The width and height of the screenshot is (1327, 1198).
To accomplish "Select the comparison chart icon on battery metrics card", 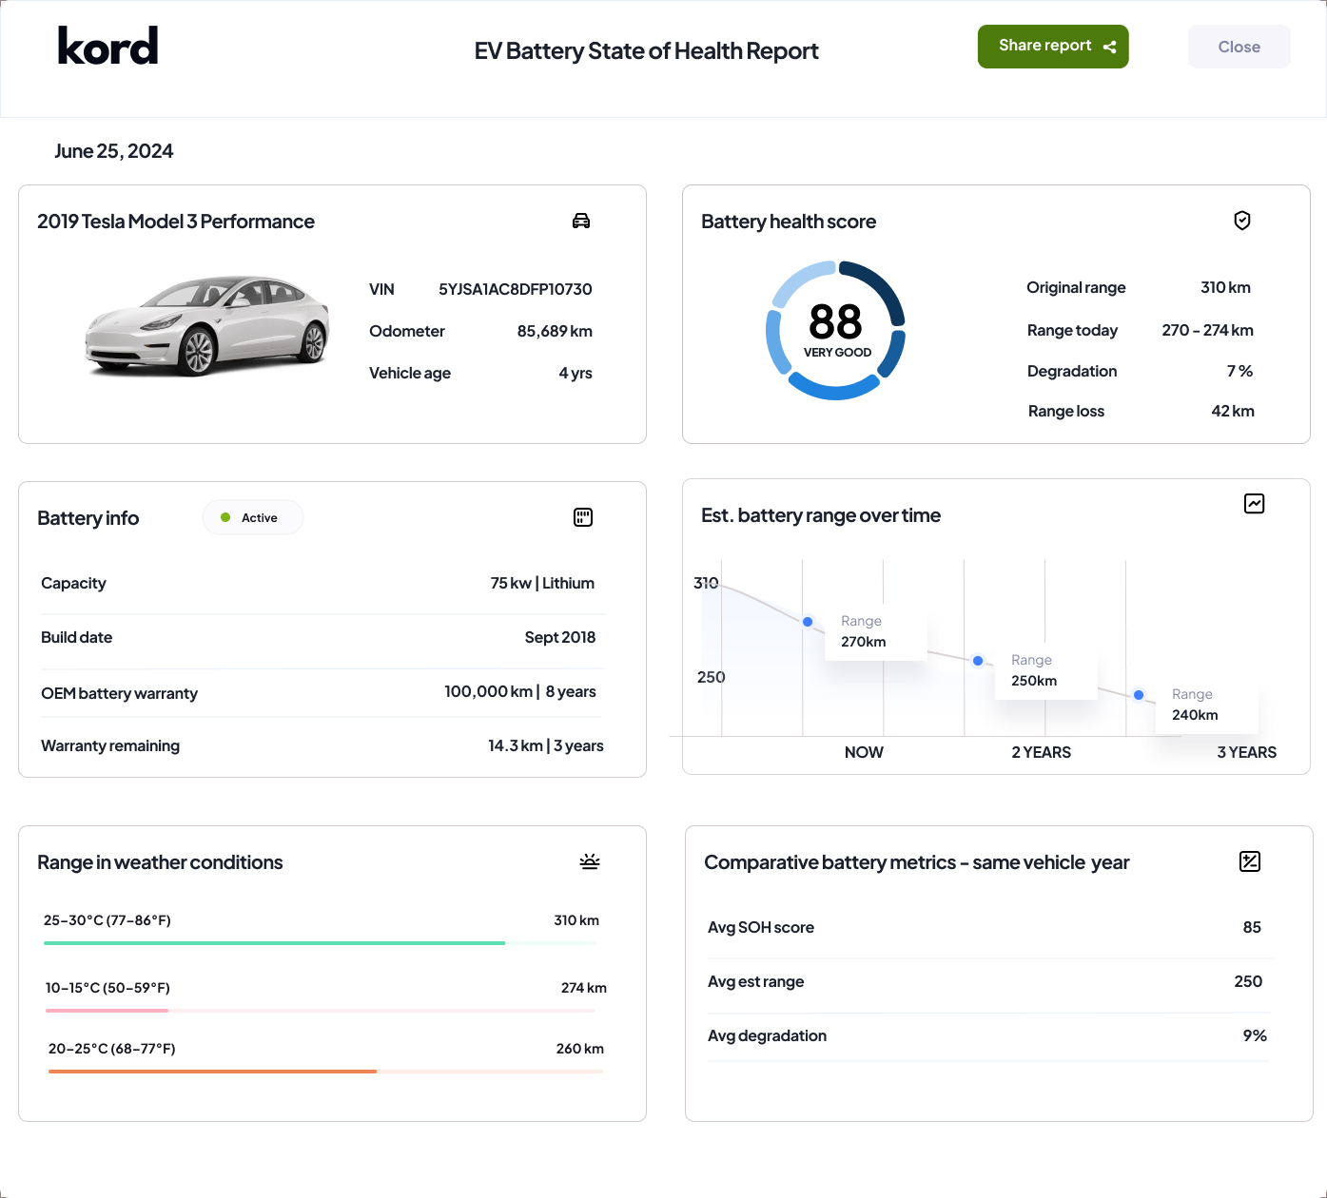I will 1250,861.
